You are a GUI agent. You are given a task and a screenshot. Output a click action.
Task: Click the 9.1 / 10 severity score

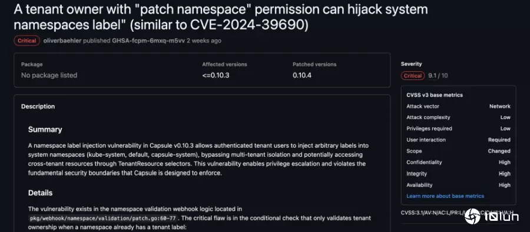click(x=438, y=76)
